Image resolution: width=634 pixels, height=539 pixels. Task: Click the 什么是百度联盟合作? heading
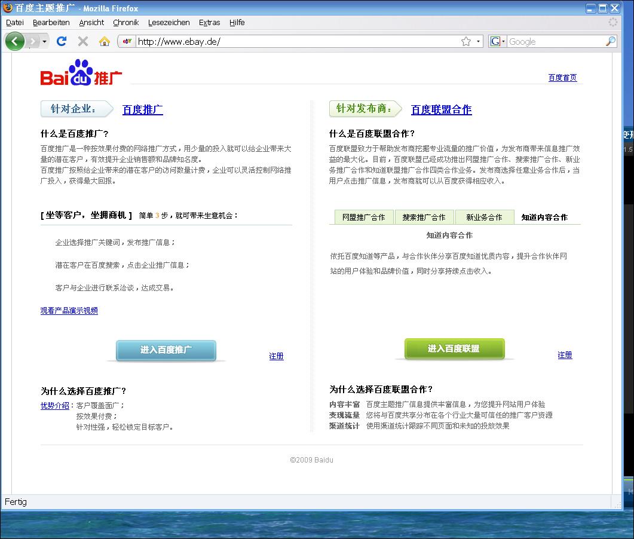coord(372,134)
